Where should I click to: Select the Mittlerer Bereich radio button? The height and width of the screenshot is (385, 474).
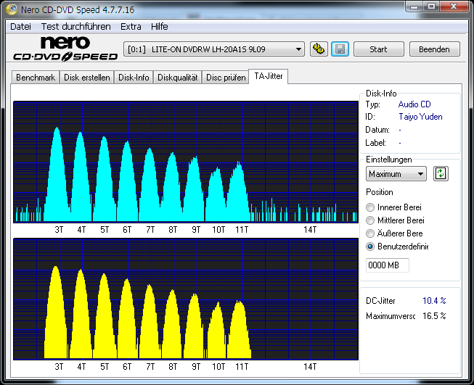(370, 220)
